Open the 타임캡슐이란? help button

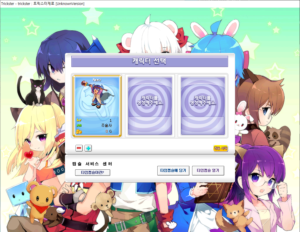(x=92, y=172)
